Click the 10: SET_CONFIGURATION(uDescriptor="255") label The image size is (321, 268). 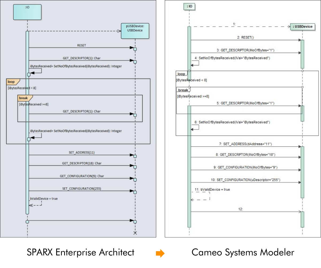[246, 180]
